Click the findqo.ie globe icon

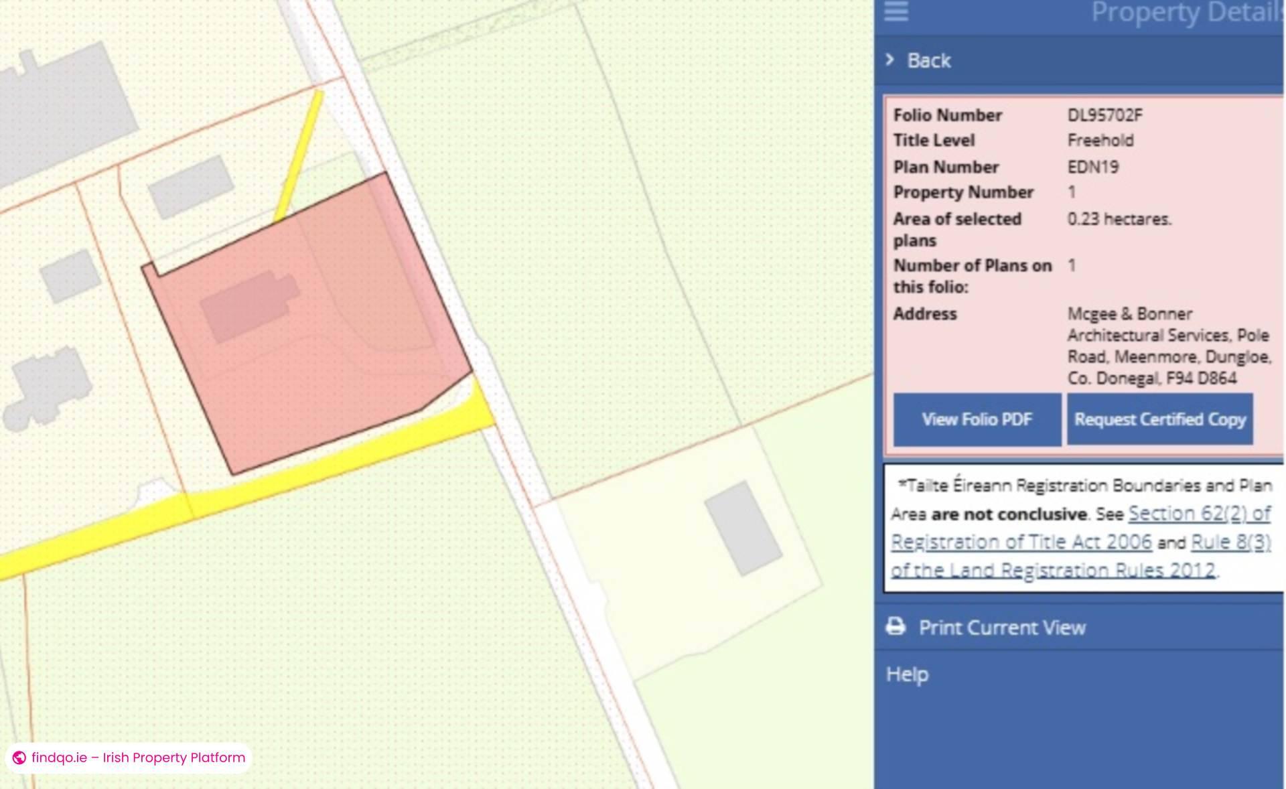click(19, 758)
